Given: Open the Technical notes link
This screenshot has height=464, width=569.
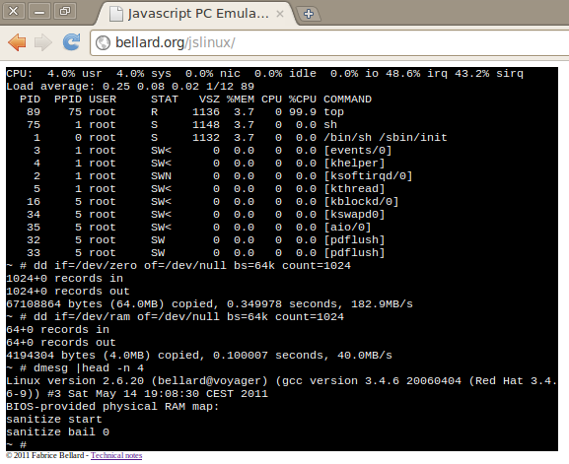Looking at the screenshot, I should point(116,455).
